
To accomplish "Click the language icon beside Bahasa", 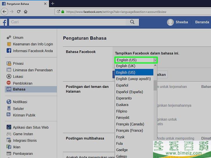I will coord(9,89).
